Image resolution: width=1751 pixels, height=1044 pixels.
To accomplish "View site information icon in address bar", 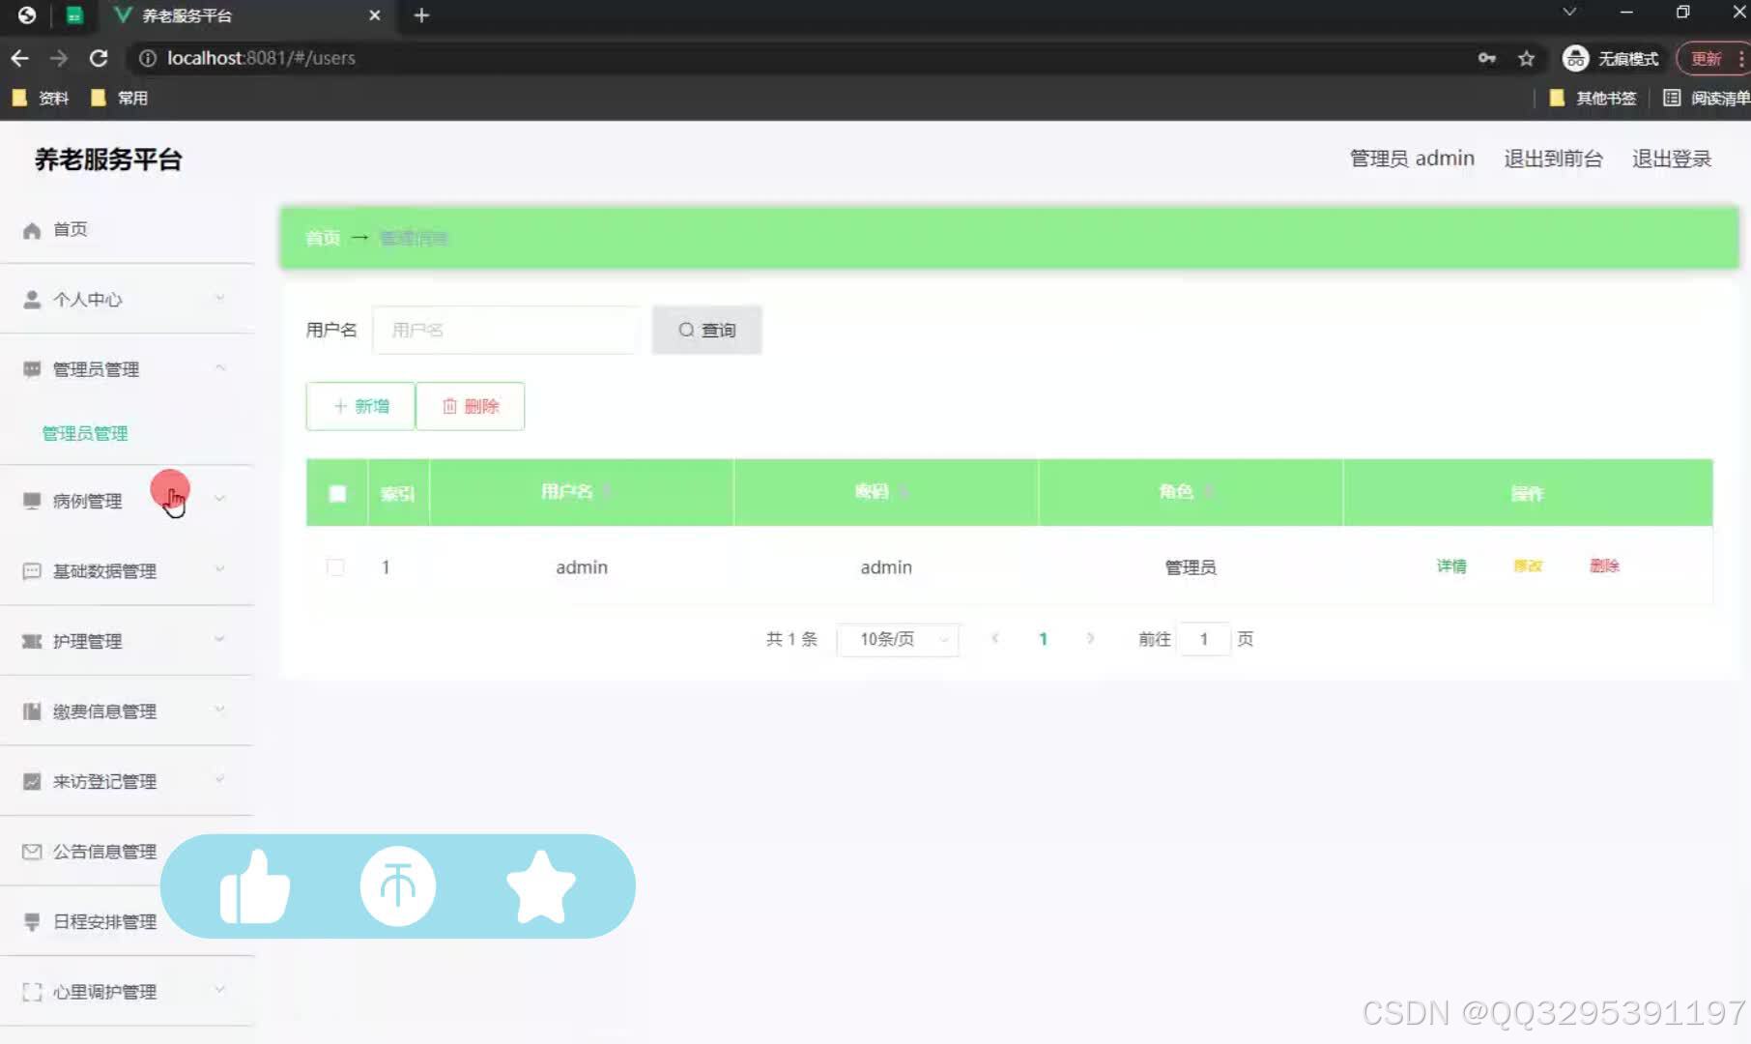I will pyautogui.click(x=147, y=58).
